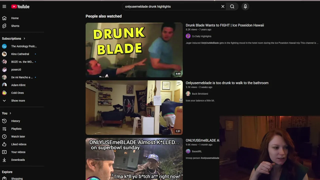The width and height of the screenshot is (320, 180).
Task: Click the Liked videos thumbs-up icon
Action: [x=4, y=144]
